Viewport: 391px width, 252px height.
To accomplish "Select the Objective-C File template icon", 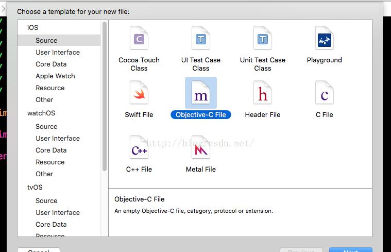I will [201, 93].
